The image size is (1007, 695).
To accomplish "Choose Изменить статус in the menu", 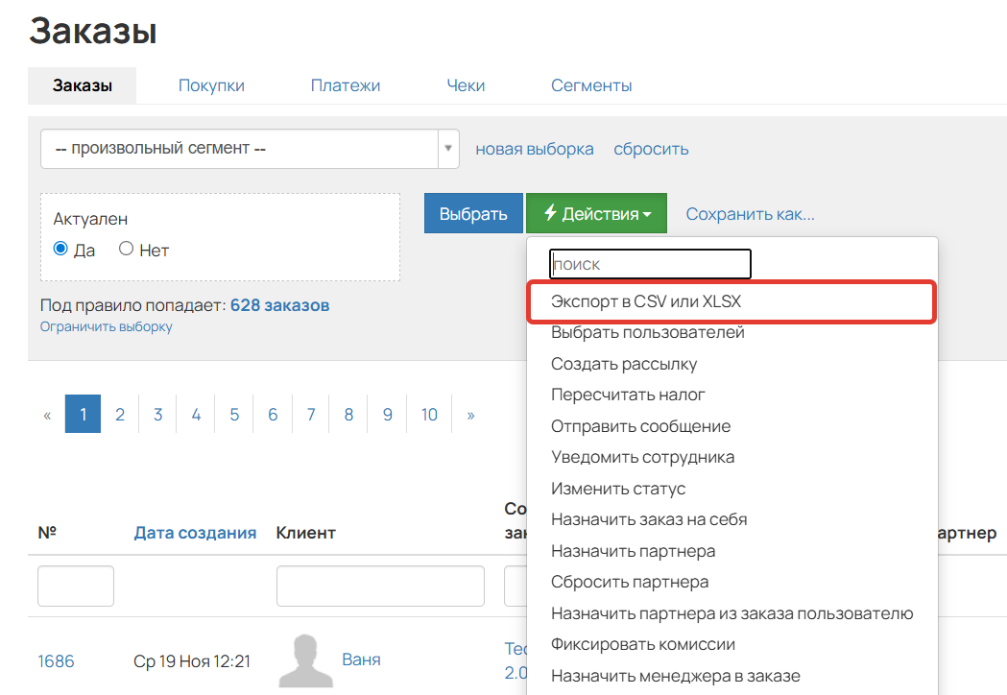I will click(x=618, y=489).
